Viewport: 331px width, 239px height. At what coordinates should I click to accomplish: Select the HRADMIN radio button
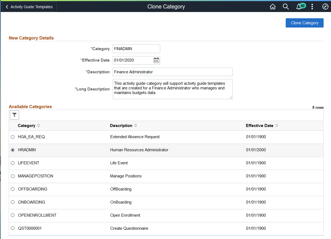point(13,150)
